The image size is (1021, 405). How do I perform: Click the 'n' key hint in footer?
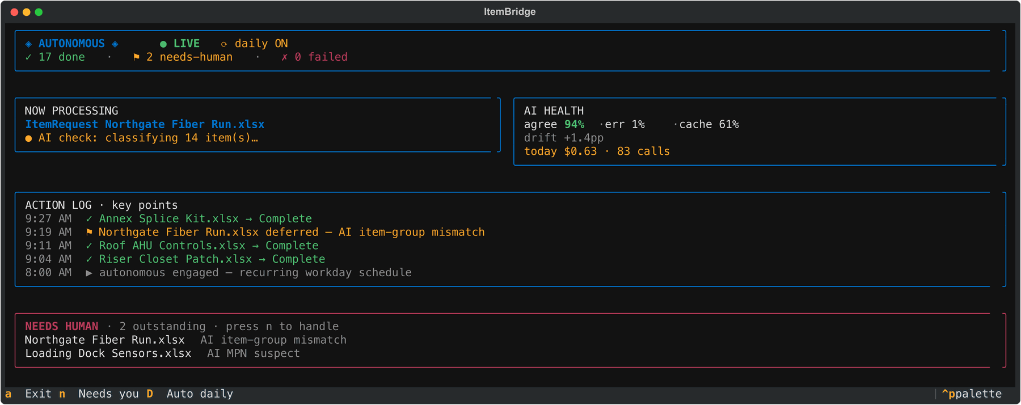[62, 394]
